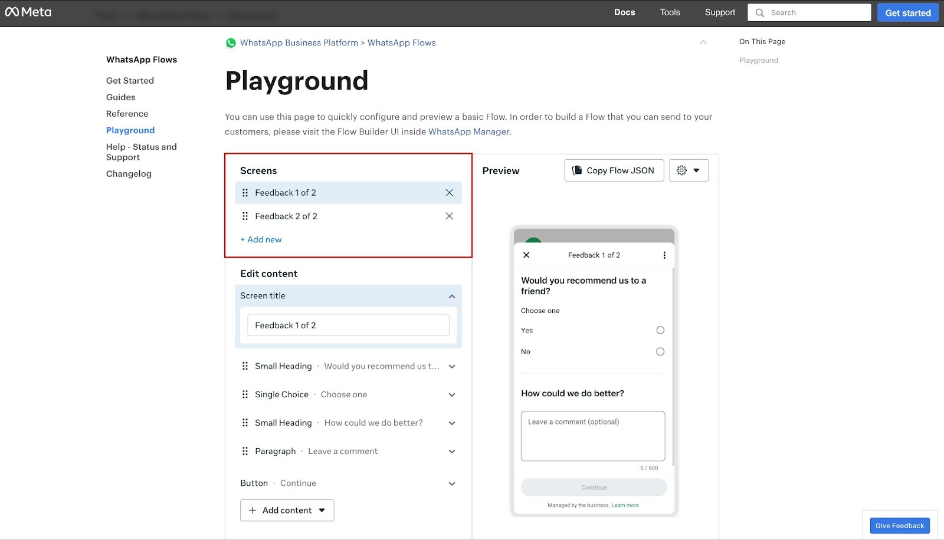The image size is (944, 540).
Task: Collapse the page header with up chevron
Action: point(703,42)
